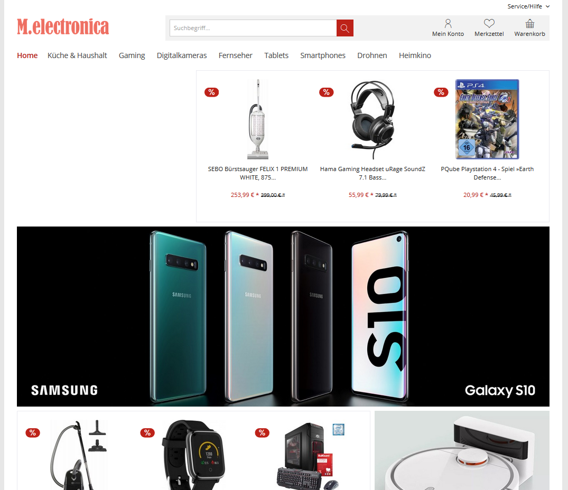Click discount badge on PS4 game

[x=441, y=92]
